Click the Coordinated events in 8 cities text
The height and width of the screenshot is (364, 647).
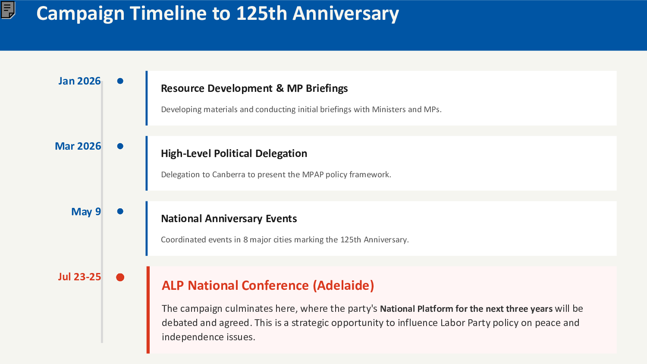285,240
